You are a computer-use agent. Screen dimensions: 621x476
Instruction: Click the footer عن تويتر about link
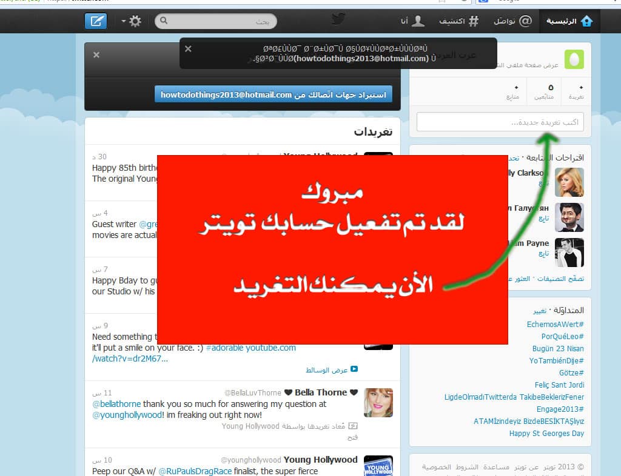(x=525, y=467)
